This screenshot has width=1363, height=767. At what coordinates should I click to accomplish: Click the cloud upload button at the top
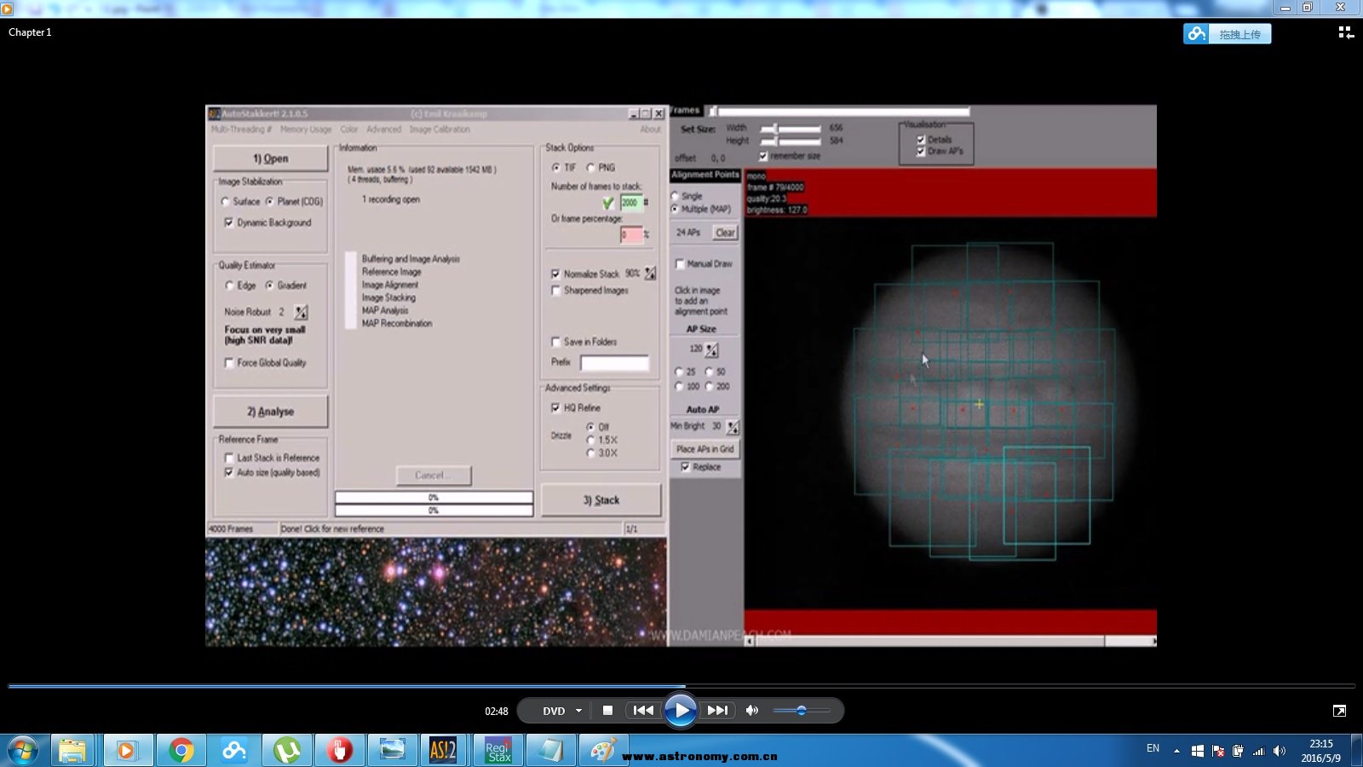[1227, 34]
